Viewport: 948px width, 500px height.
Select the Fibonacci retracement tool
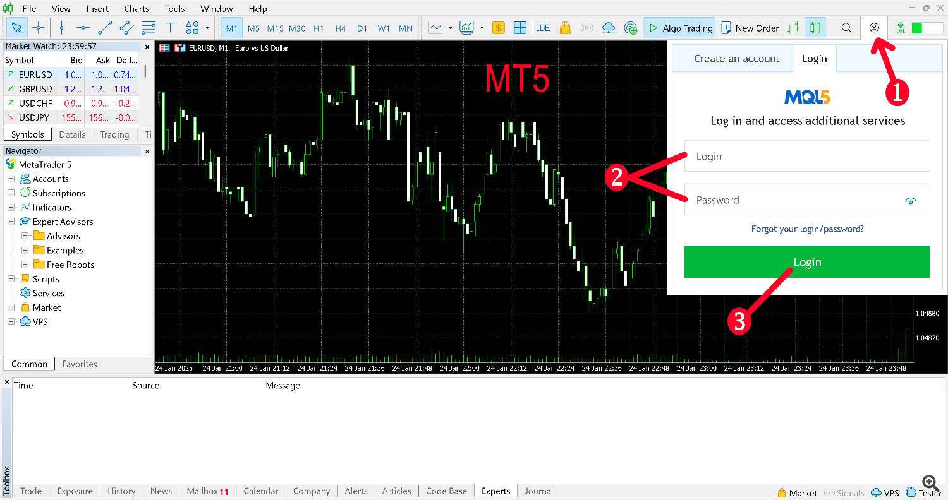tap(149, 28)
